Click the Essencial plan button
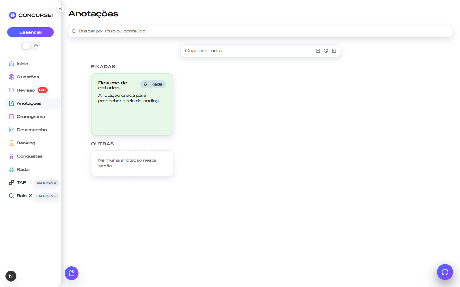The width and height of the screenshot is (460, 287). [30, 32]
